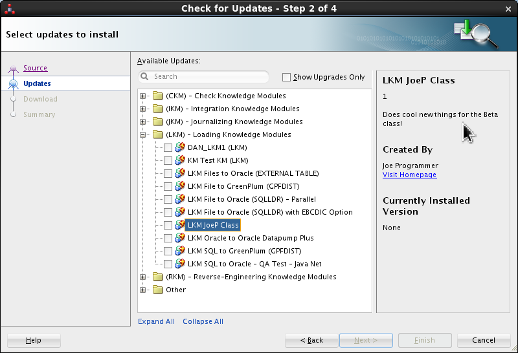Click the (LKM) Loading Knowledge Modules folder icon
Viewport: 518px width, 353px height.
[x=157, y=134]
